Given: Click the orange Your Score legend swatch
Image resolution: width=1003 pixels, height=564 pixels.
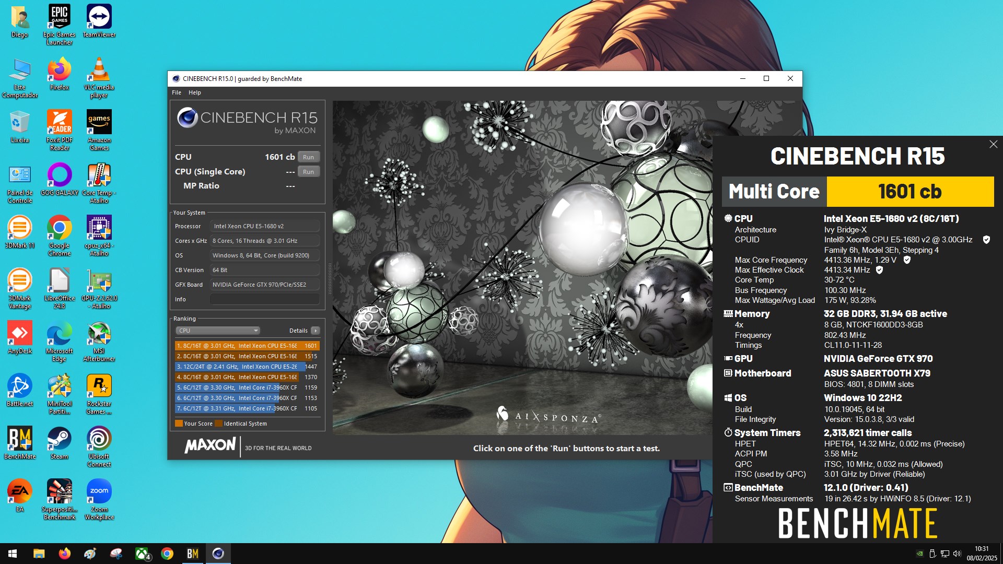Looking at the screenshot, I should pos(179,424).
